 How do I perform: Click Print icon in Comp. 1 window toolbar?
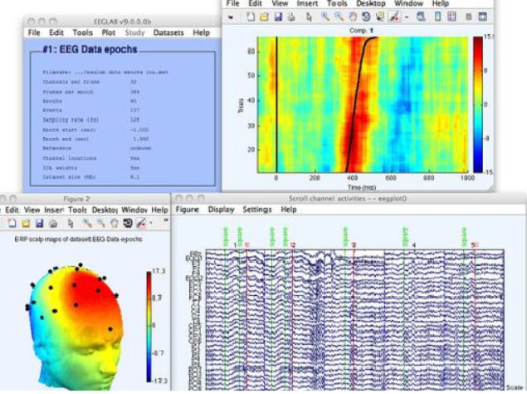(291, 17)
